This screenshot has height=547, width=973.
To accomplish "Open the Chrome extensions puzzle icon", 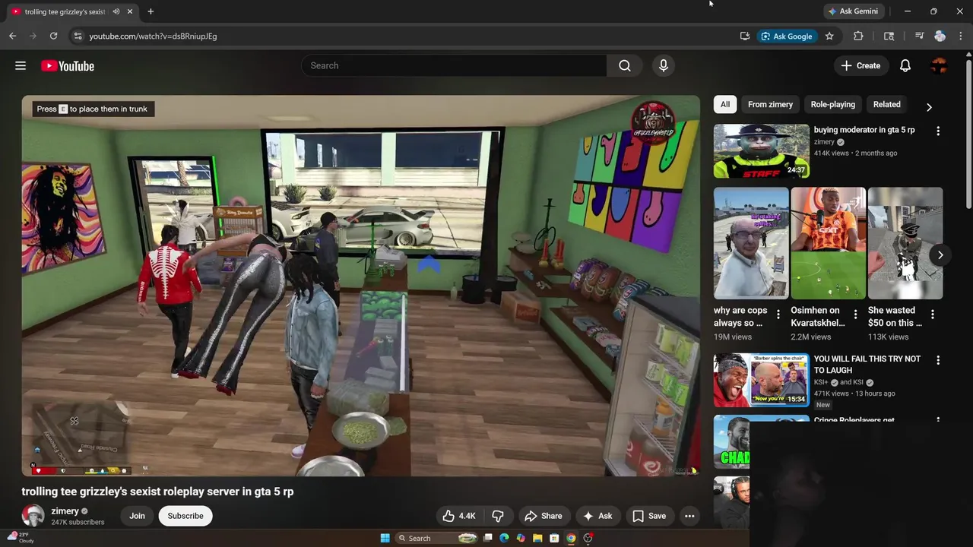I will tap(858, 36).
